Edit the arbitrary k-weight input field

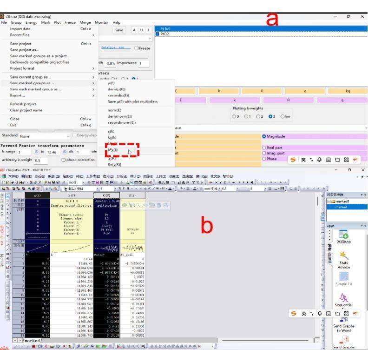(40, 160)
